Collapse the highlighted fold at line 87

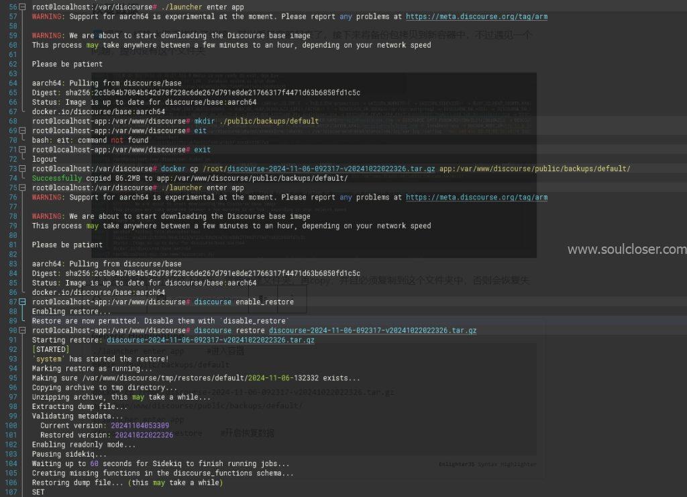point(23,302)
